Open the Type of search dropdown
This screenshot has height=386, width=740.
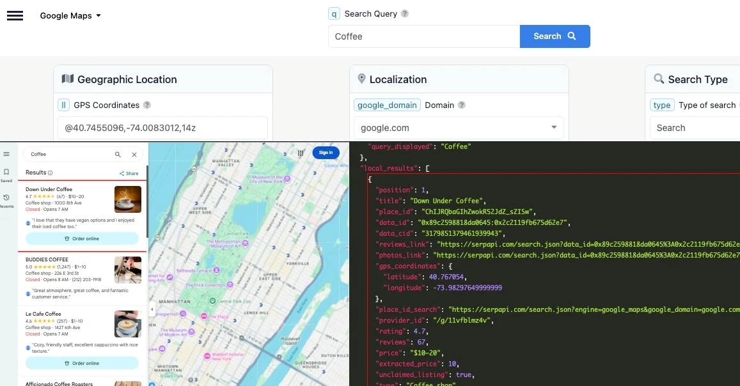click(x=695, y=128)
